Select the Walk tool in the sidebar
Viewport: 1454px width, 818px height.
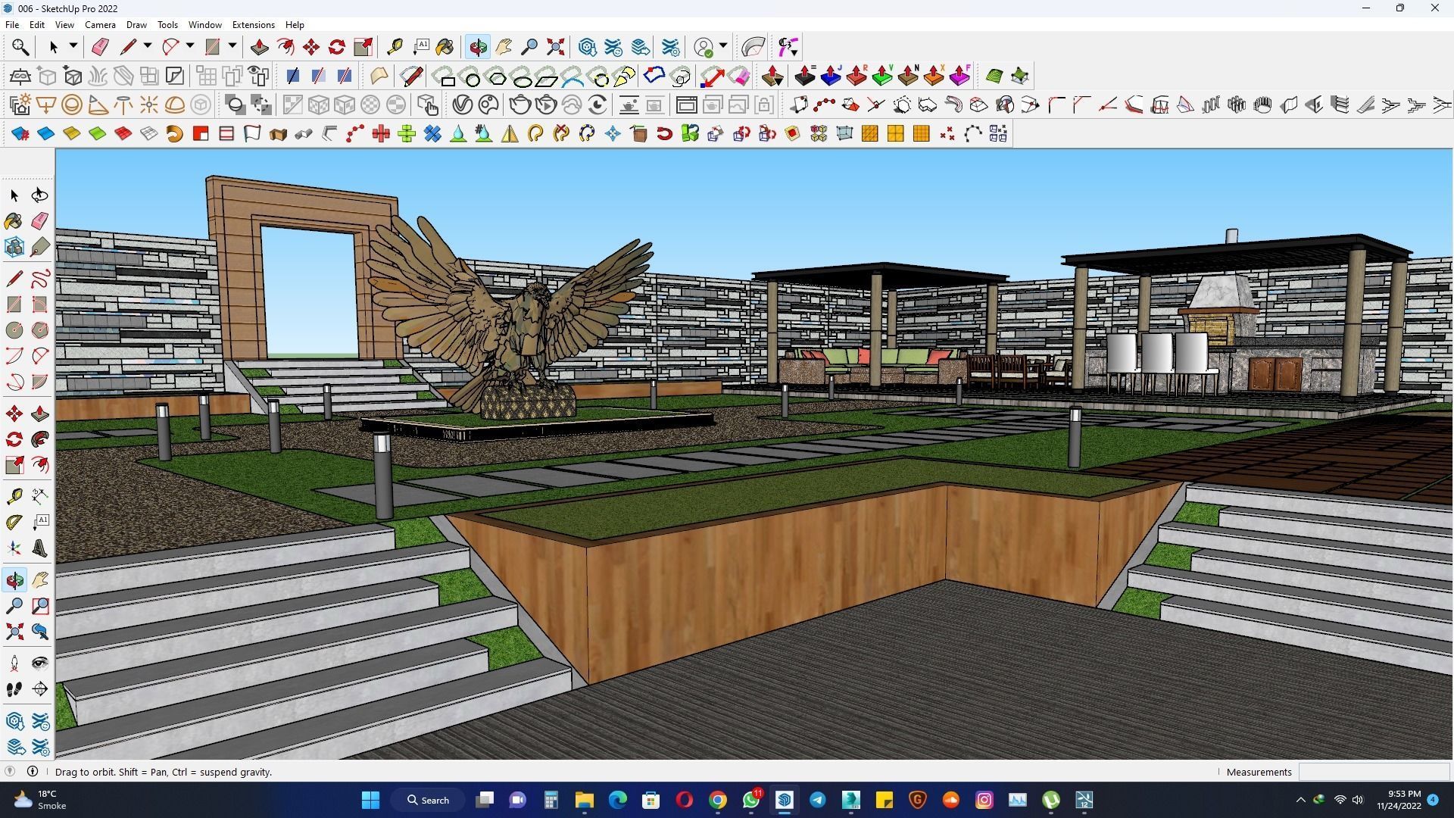coord(14,688)
